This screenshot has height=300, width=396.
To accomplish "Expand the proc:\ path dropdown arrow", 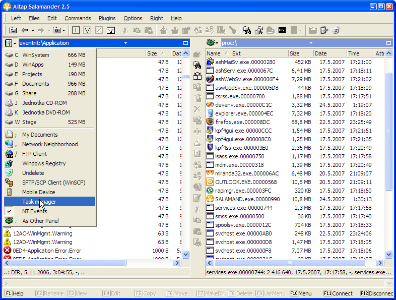I will point(311,43).
